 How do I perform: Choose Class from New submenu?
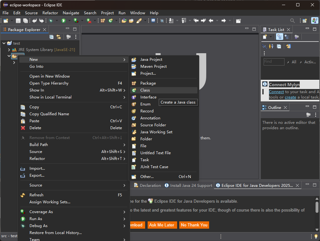coord(164,90)
